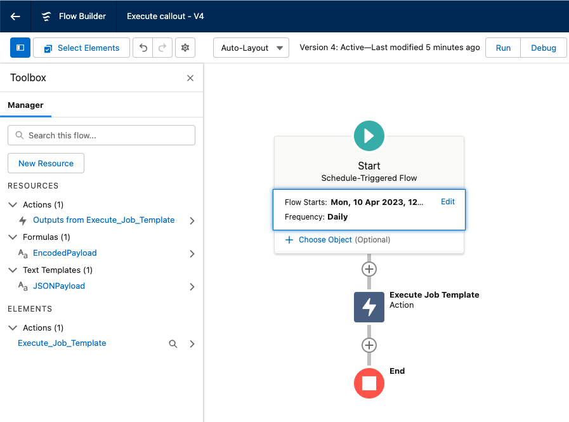The height and width of the screenshot is (422, 569).
Task: Click the plus to add element after Start
Action: [369, 269]
